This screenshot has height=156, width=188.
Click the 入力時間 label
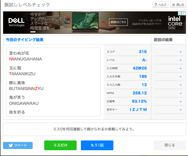112,68
